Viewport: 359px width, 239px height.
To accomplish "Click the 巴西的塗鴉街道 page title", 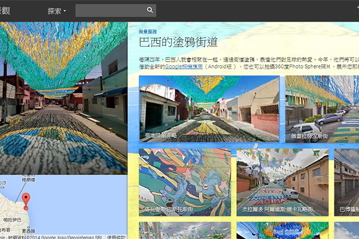I will pos(178,43).
